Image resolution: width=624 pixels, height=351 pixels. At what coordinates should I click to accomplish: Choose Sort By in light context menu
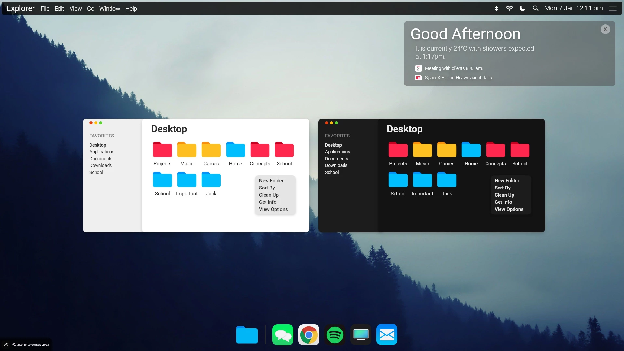[267, 188]
